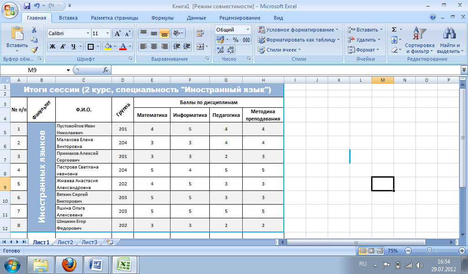Open Excel Help question mark
This screenshot has width=468, height=274.
pyautogui.click(x=433, y=17)
